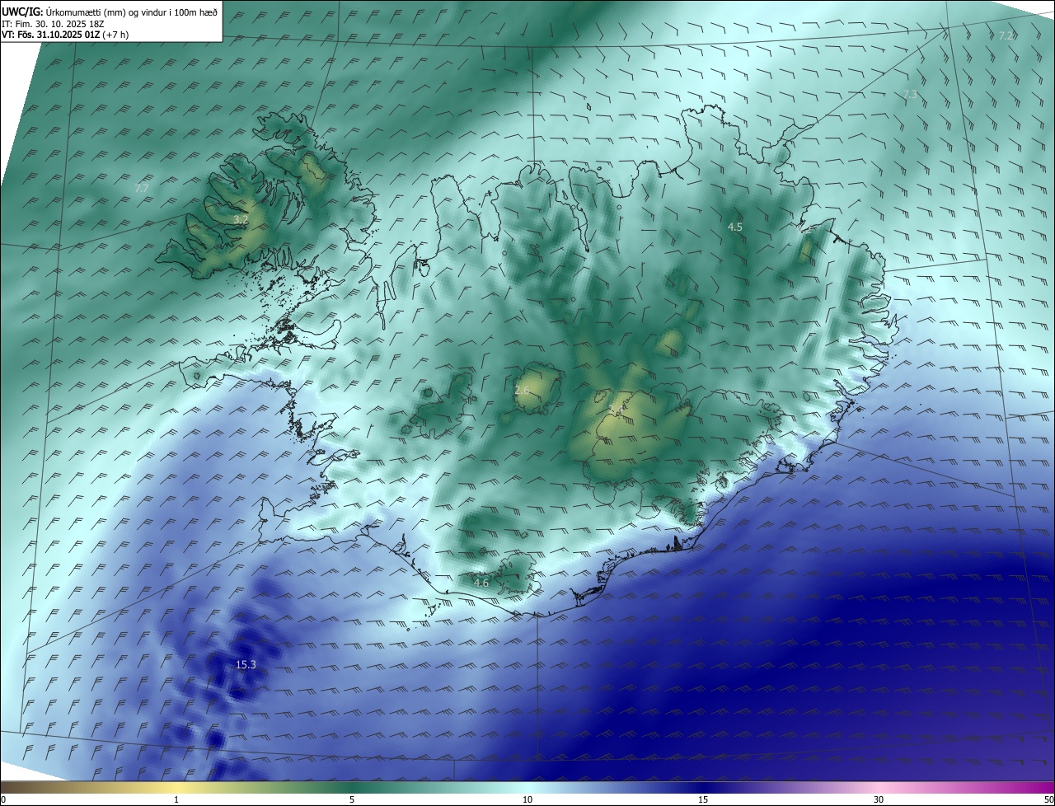Click the 15.3 value label on the map

pos(246,664)
